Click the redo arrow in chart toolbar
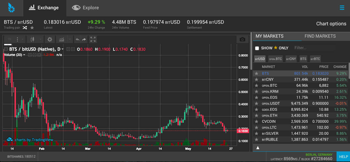 point(84,40)
